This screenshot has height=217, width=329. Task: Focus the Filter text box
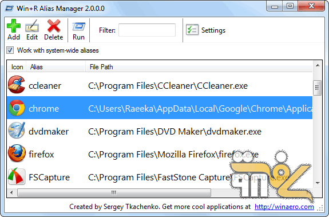tap(147, 30)
